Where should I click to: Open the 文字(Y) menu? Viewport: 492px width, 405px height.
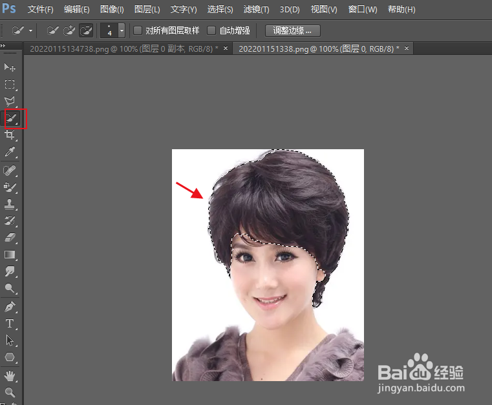point(184,10)
